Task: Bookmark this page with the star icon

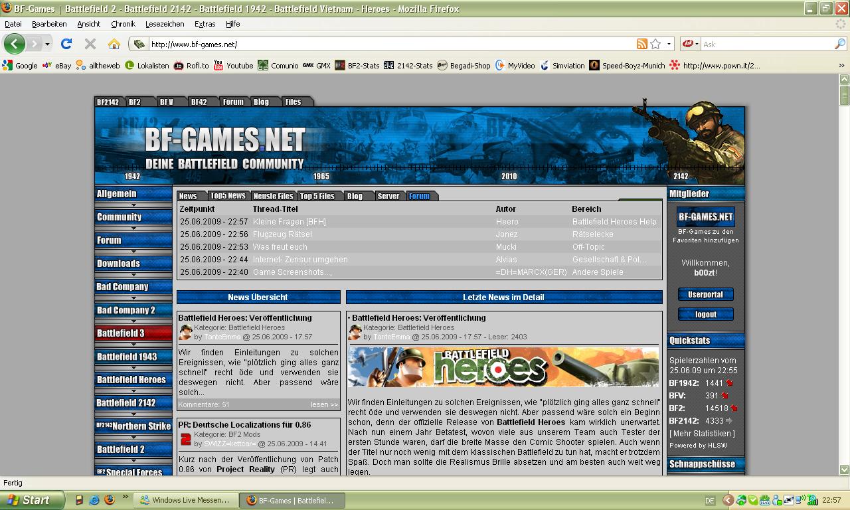Action: pos(655,44)
